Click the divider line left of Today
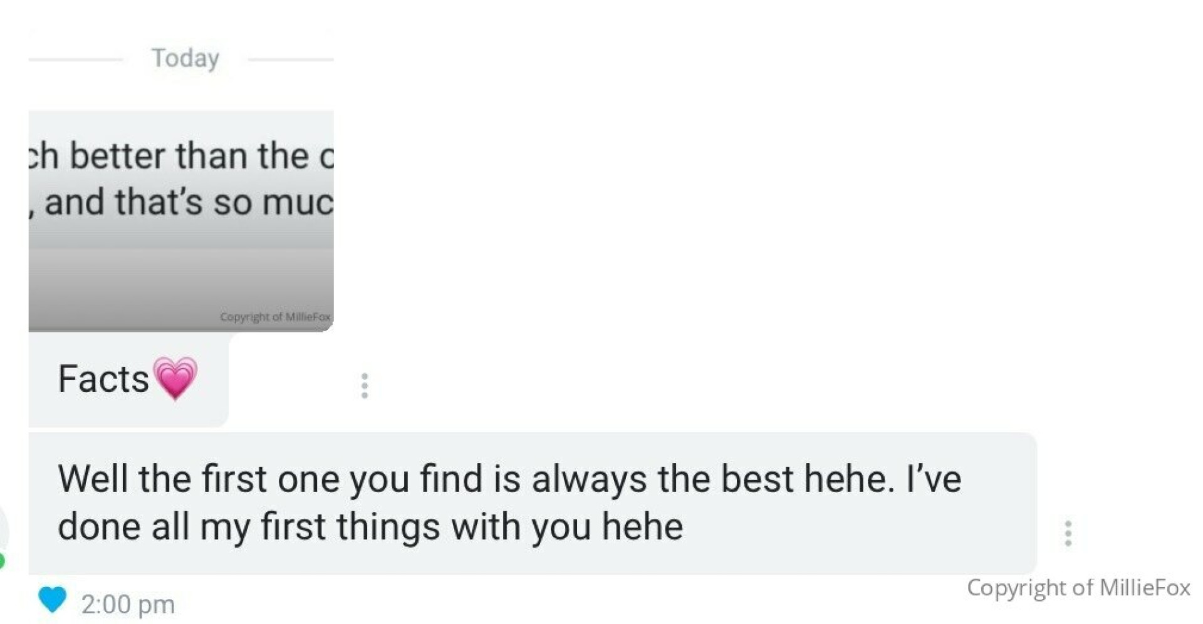The height and width of the screenshot is (624, 1203). coord(75,60)
